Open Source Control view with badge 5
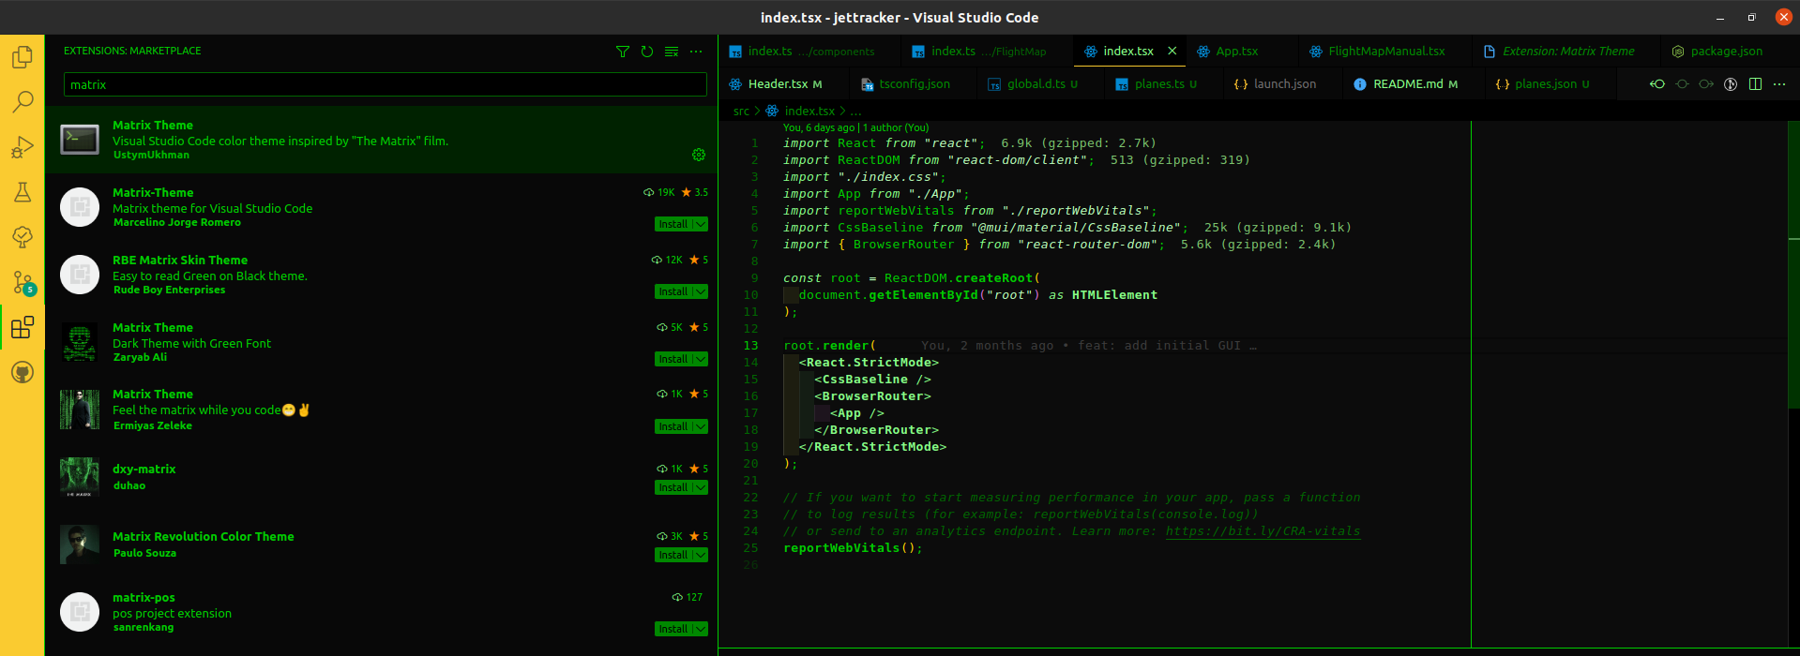This screenshot has width=1800, height=656. click(x=23, y=282)
